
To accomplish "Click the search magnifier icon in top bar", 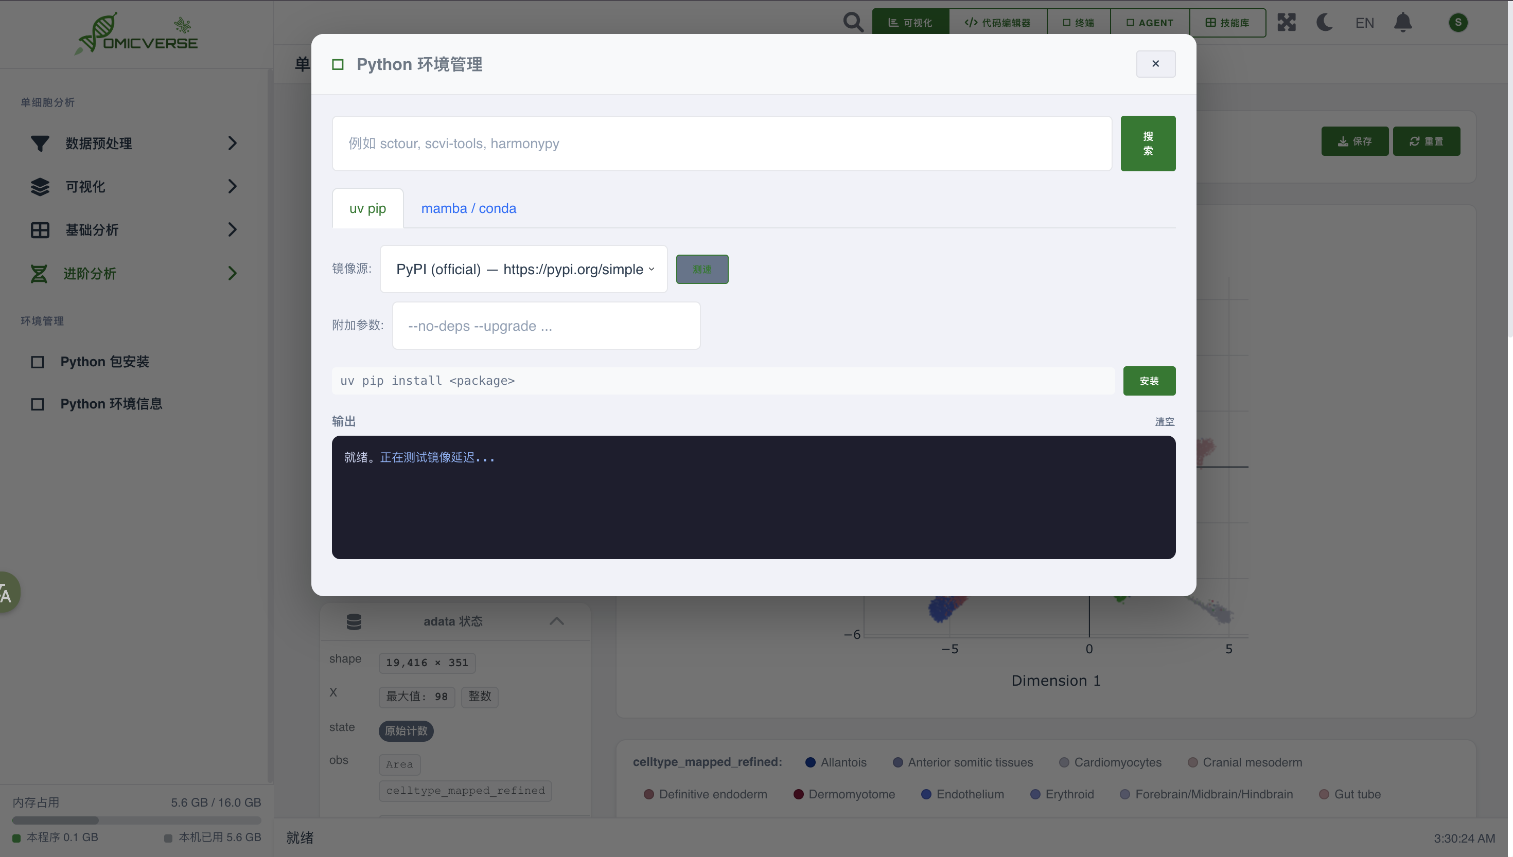I will pyautogui.click(x=852, y=22).
